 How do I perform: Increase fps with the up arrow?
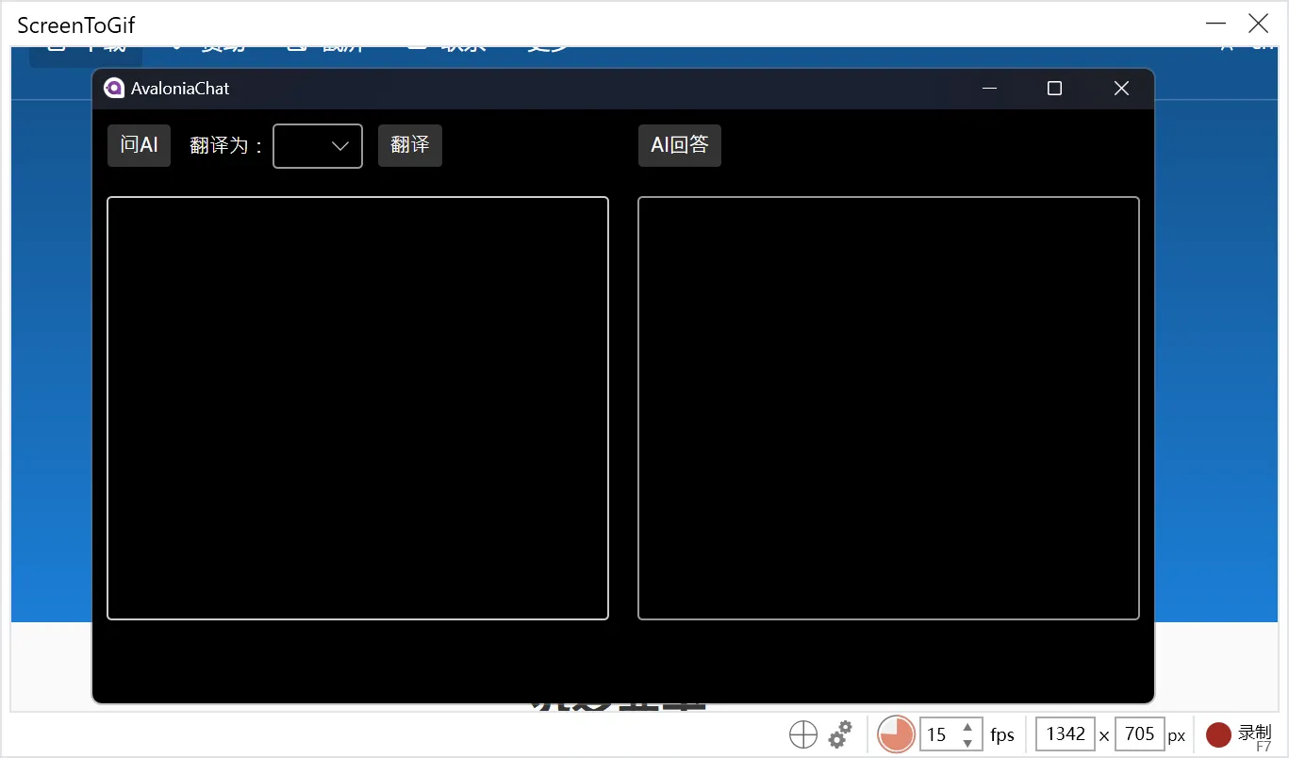(967, 727)
